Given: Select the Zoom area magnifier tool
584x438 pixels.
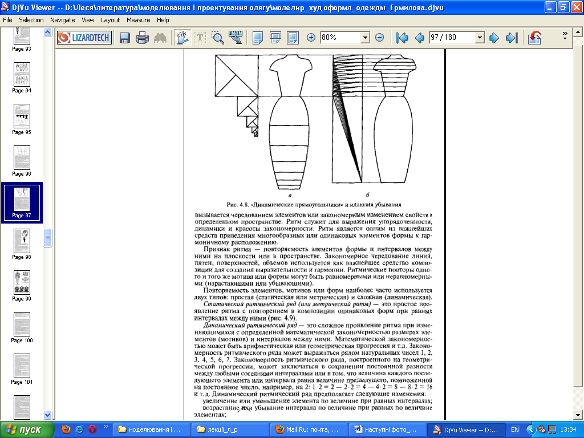Looking at the screenshot, I should point(217,38).
